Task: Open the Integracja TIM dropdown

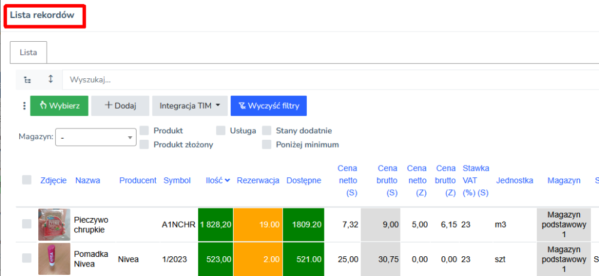Action: (x=189, y=106)
